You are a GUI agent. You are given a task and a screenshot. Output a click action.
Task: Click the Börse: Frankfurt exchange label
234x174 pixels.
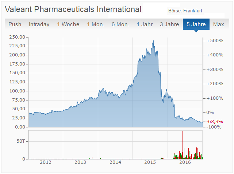tap(185, 11)
